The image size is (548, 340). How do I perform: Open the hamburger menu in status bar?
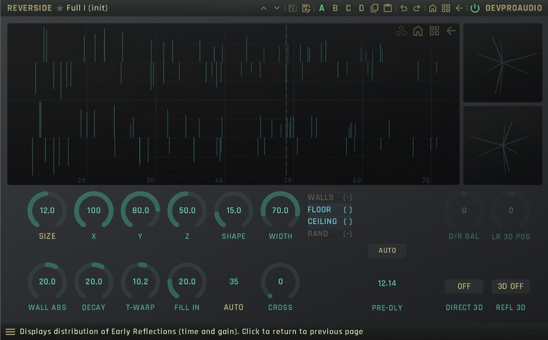tap(10, 332)
